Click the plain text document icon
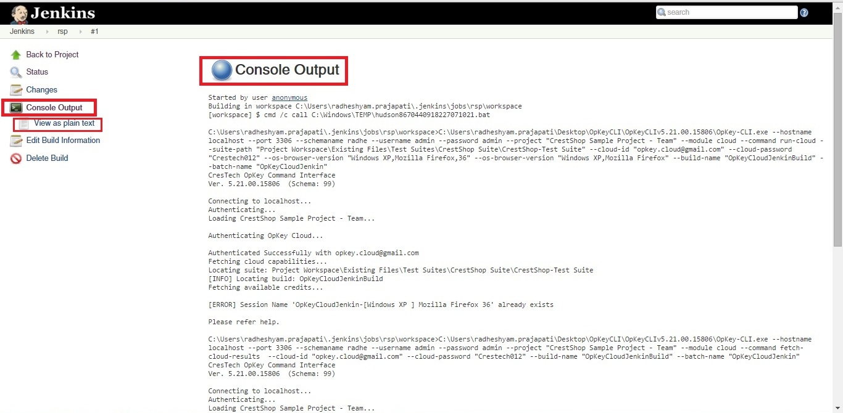 click(24, 124)
